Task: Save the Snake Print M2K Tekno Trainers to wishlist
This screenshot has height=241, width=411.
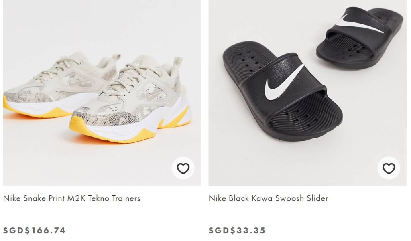Action: 183,168
